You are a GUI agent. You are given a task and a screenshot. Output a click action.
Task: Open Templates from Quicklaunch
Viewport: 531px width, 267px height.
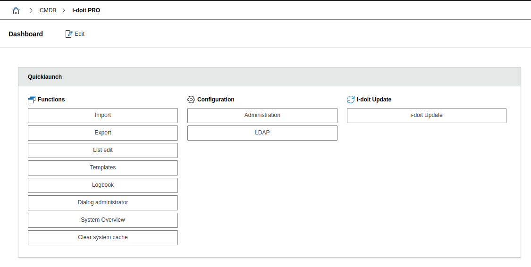click(x=103, y=168)
